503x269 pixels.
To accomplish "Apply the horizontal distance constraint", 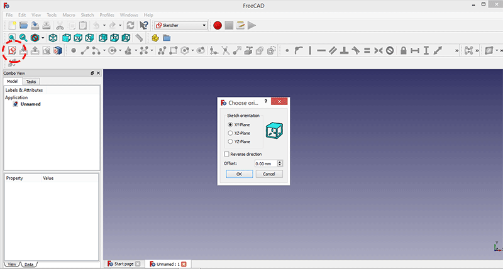I will pyautogui.click(x=415, y=50).
